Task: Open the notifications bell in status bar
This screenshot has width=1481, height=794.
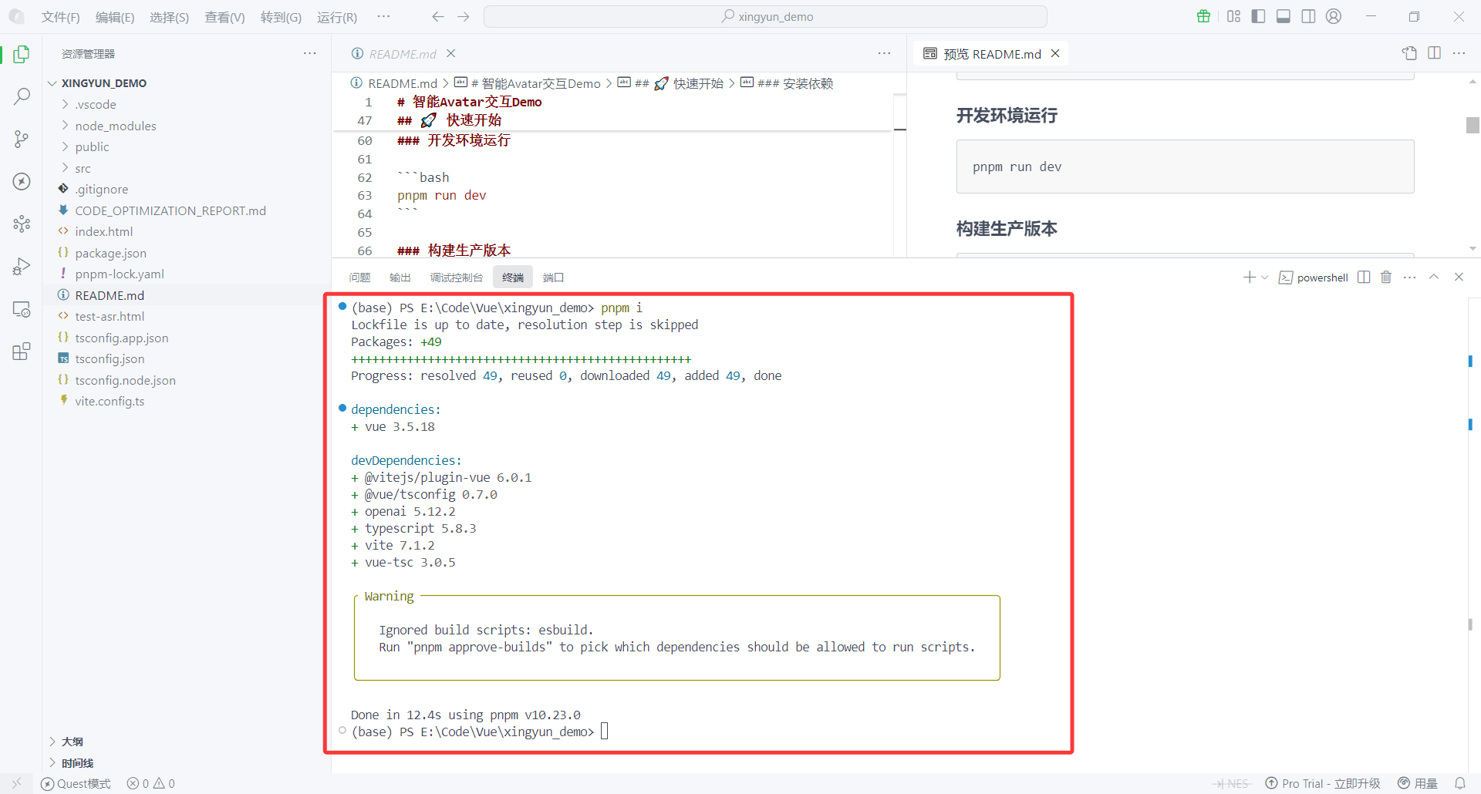Action: pyautogui.click(x=1459, y=783)
